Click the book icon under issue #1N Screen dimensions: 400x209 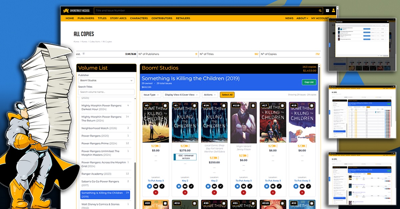coord(214,186)
